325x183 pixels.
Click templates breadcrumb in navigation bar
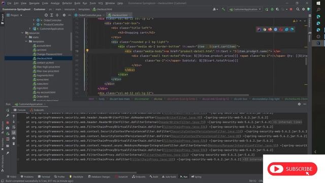84,9
